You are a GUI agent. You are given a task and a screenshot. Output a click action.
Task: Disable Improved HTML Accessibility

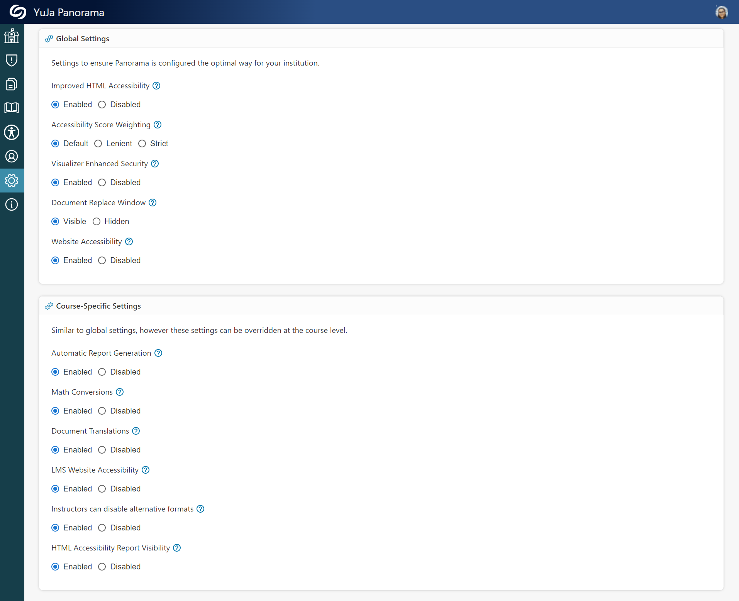(102, 105)
